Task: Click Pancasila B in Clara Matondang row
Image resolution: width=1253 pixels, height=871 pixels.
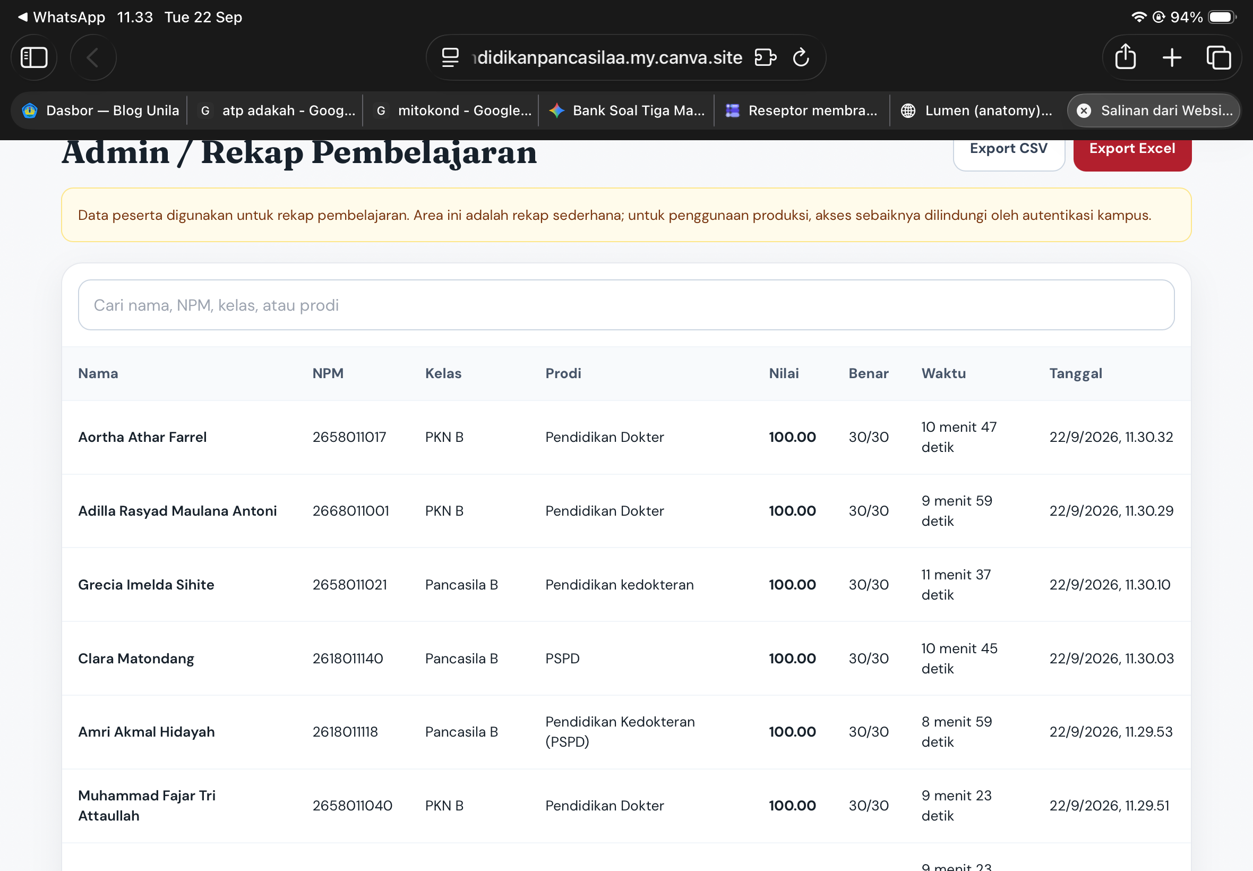Action: pos(461,658)
